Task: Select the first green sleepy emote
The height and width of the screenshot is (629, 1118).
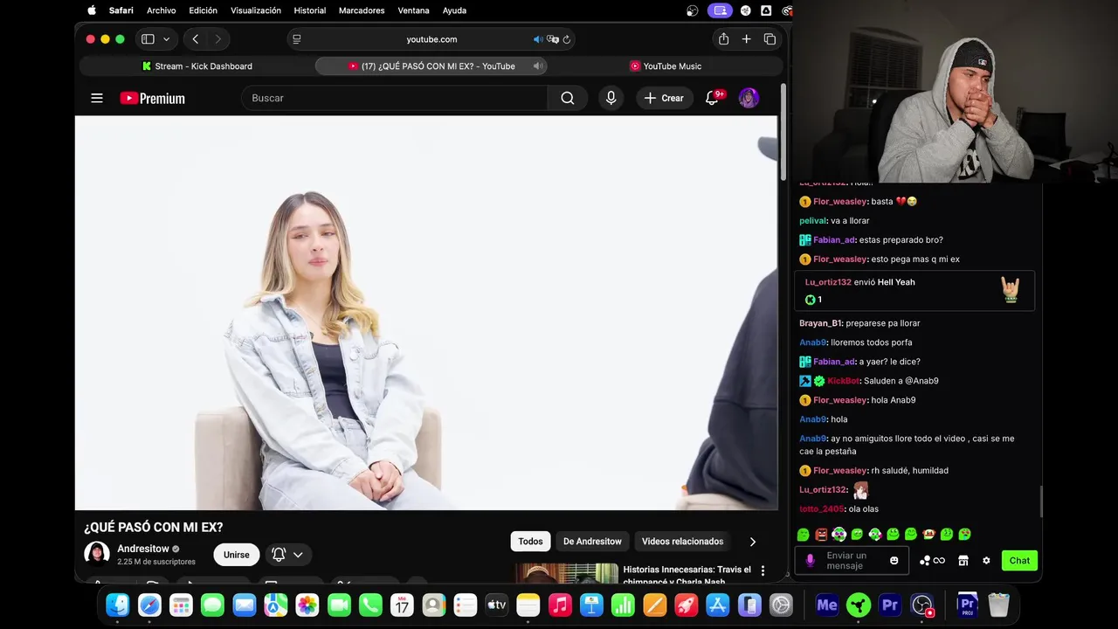Action: coord(804,534)
